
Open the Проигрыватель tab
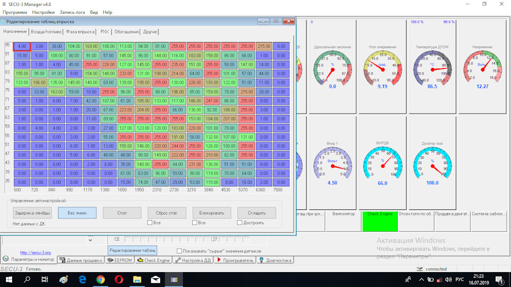235,260
